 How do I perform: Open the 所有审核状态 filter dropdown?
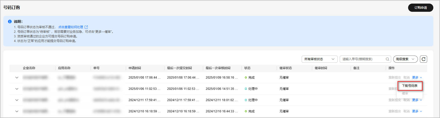[x=319, y=59]
